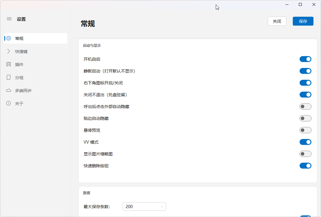Viewport: 321px width, 217px height.
Task: Click the blue 保存 button
Action: coord(303,21)
